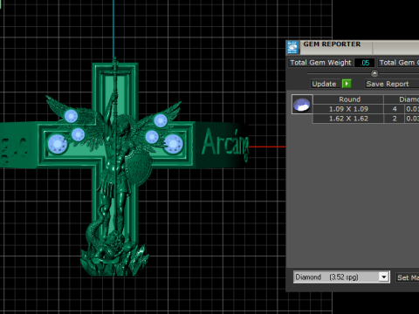Image resolution: width=419 pixels, height=314 pixels.
Task: Click the round gem thumbnail in report
Action: coord(302,104)
